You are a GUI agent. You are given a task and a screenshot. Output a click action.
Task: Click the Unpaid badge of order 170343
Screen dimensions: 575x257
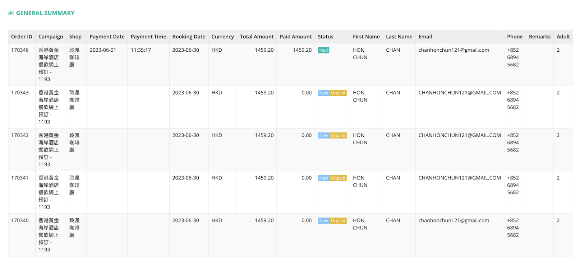[x=338, y=93]
